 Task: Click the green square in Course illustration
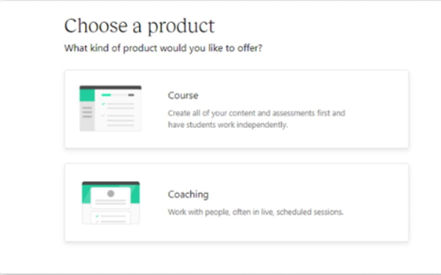(x=87, y=95)
